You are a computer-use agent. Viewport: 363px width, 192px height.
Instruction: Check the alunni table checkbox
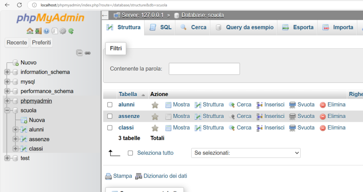tap(110, 105)
